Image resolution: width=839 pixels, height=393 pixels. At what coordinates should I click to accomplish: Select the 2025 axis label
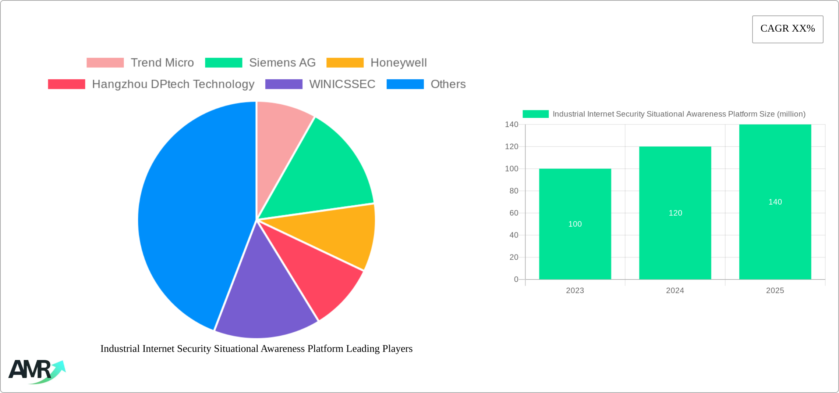coord(775,291)
